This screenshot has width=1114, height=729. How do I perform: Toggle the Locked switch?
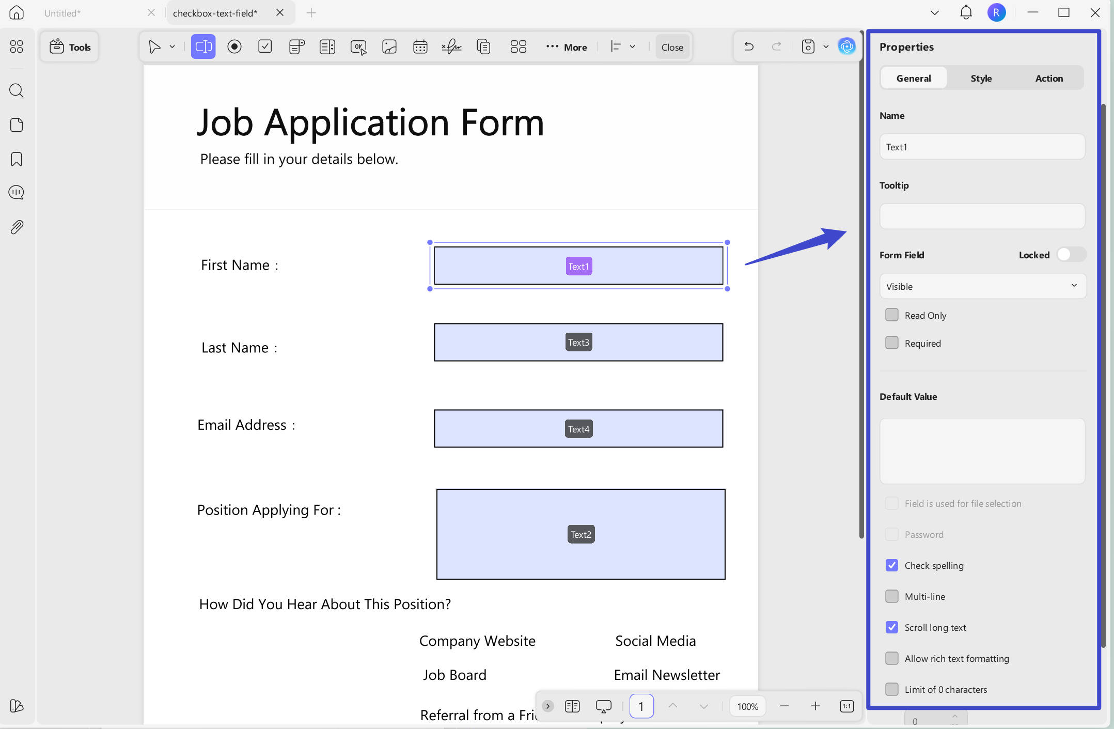click(1071, 255)
